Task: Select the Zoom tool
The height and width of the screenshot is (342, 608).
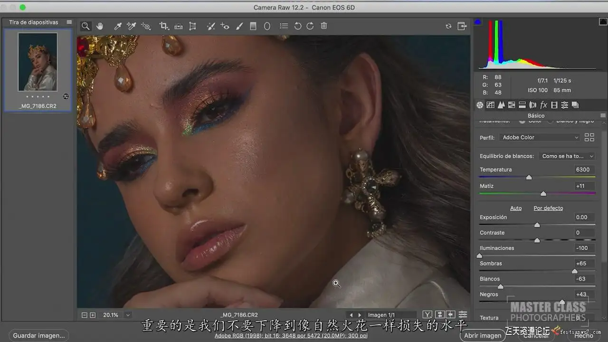Action: pyautogui.click(x=85, y=26)
